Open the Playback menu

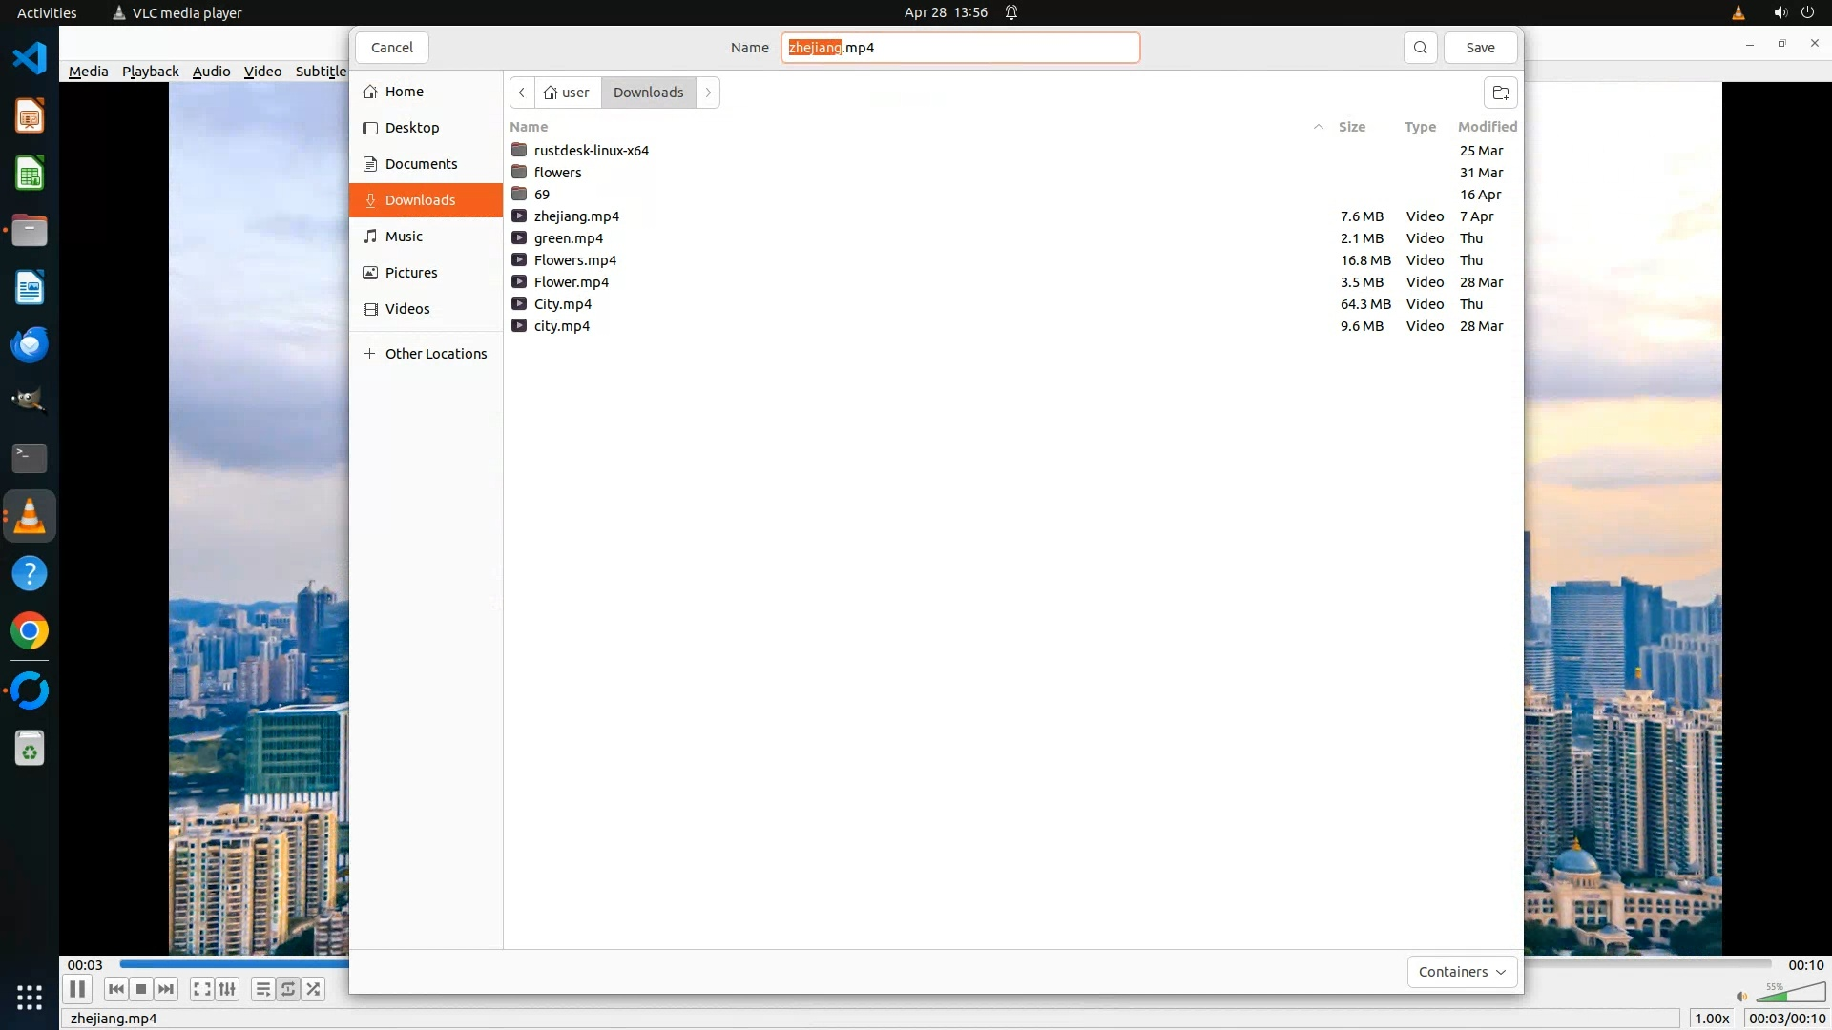[x=150, y=72]
